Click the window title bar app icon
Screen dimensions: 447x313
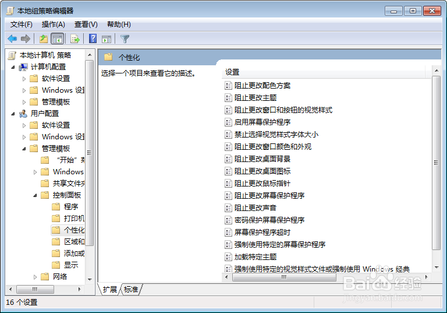tap(10, 11)
